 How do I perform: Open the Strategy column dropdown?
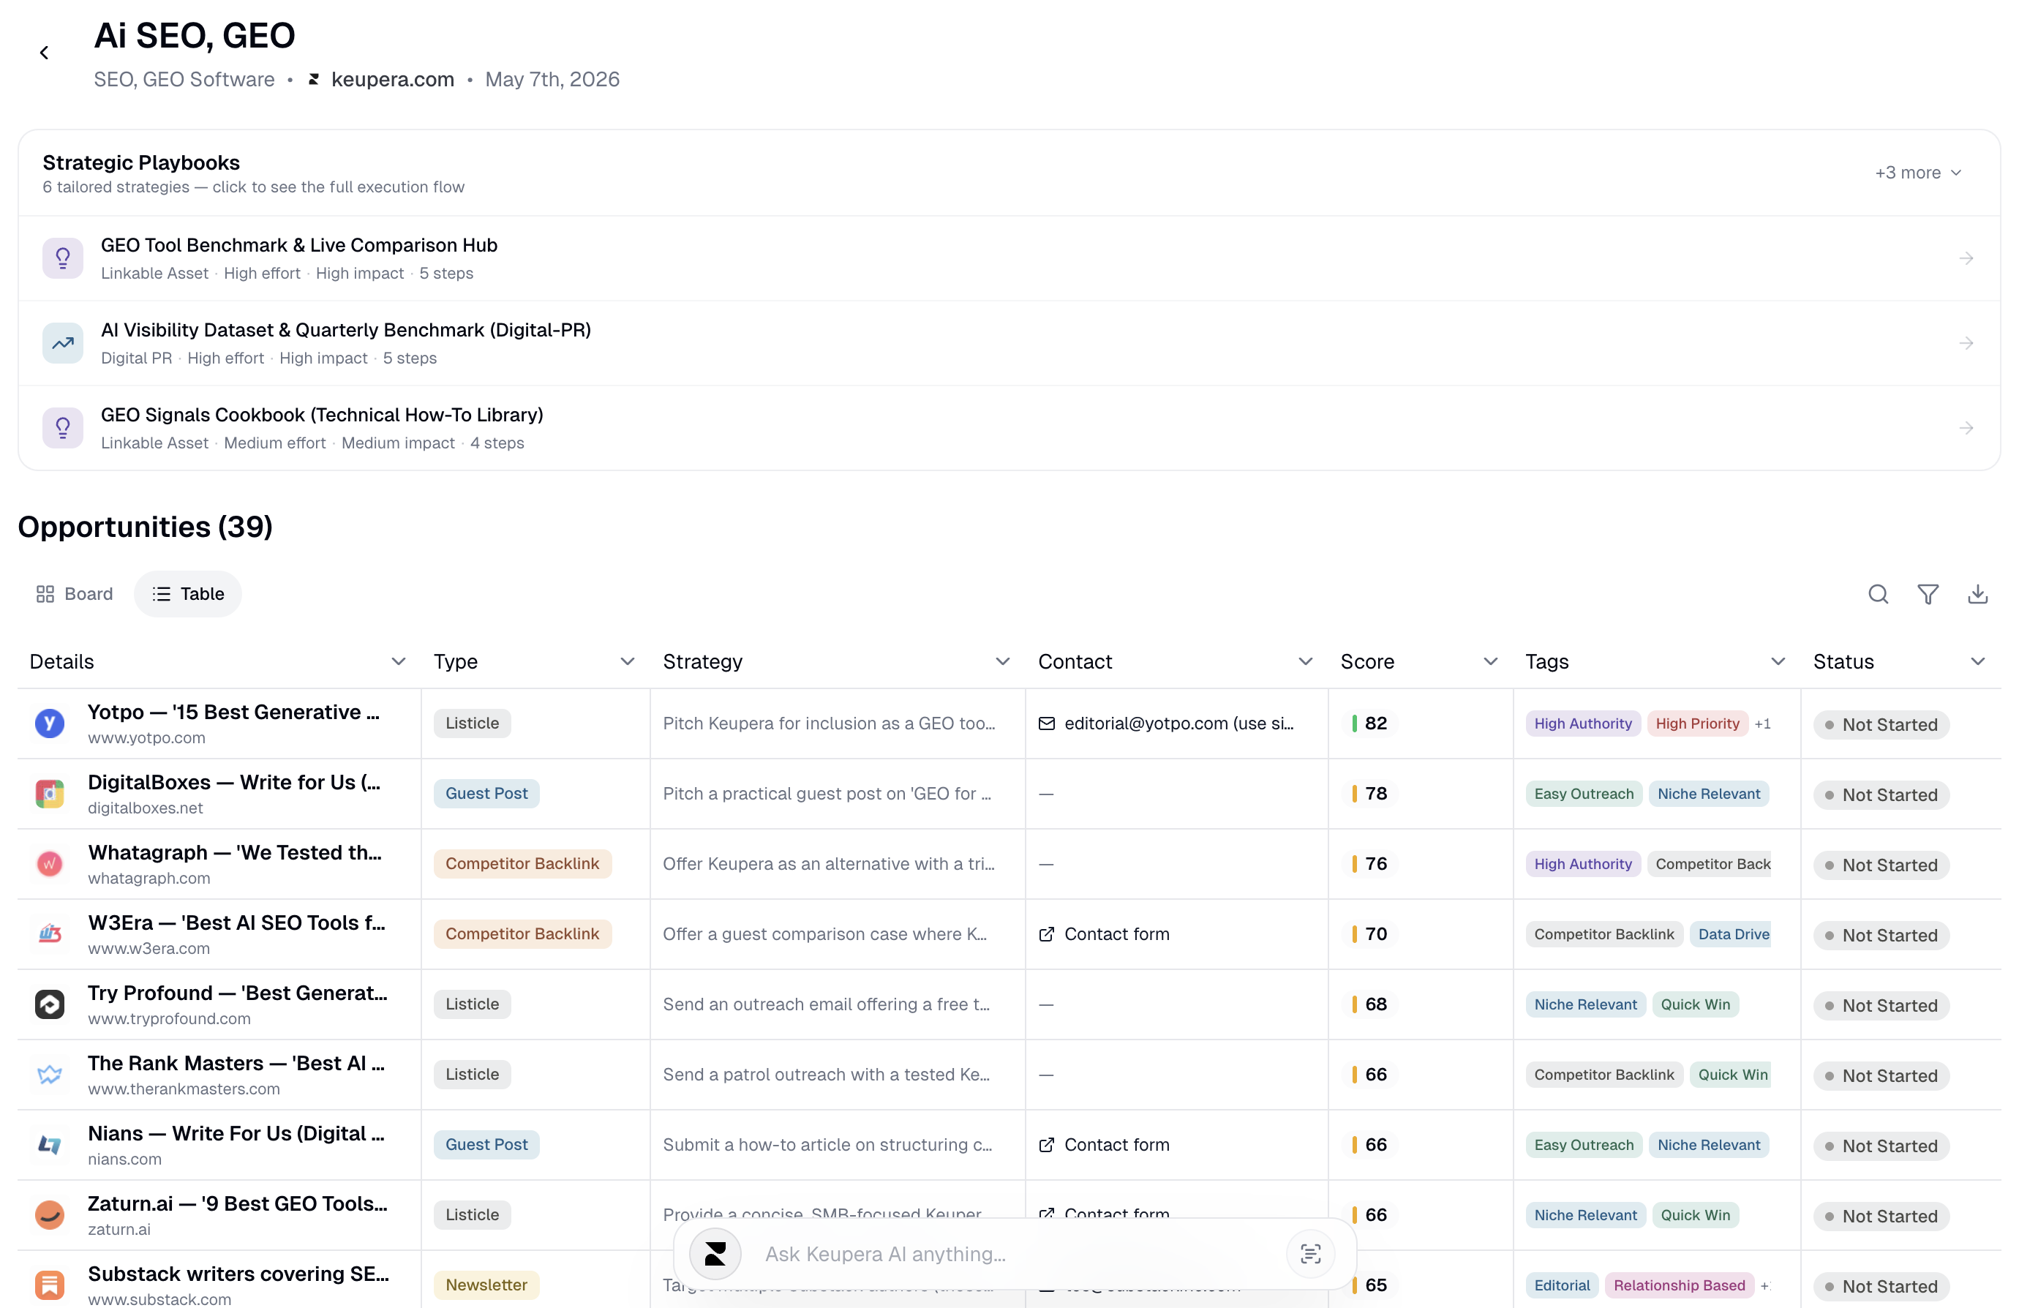tap(1003, 661)
